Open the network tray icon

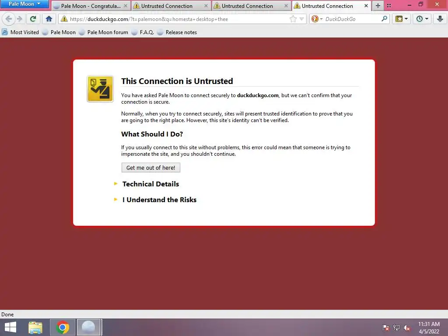point(396,328)
